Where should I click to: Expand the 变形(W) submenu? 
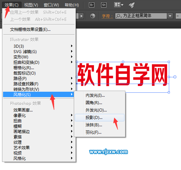click(39, 57)
